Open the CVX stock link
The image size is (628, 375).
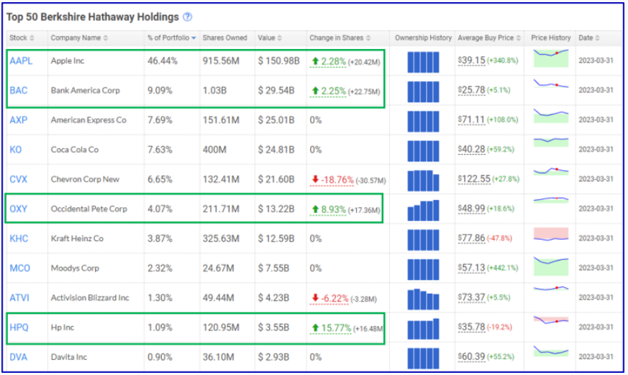[x=19, y=179]
